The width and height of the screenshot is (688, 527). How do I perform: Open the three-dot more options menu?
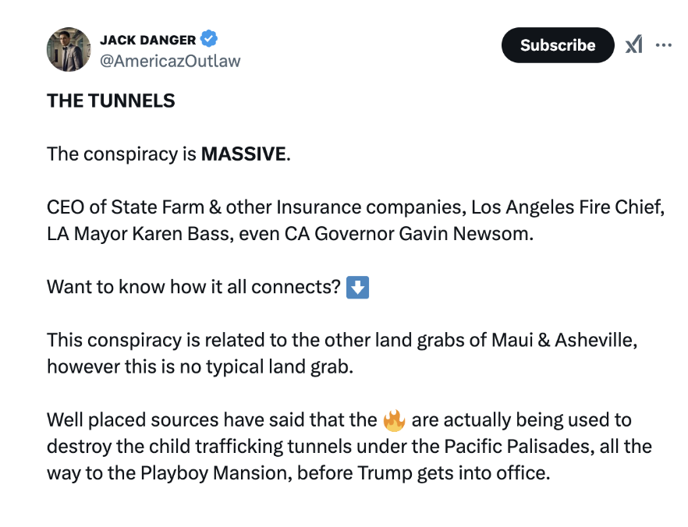pyautogui.click(x=663, y=44)
